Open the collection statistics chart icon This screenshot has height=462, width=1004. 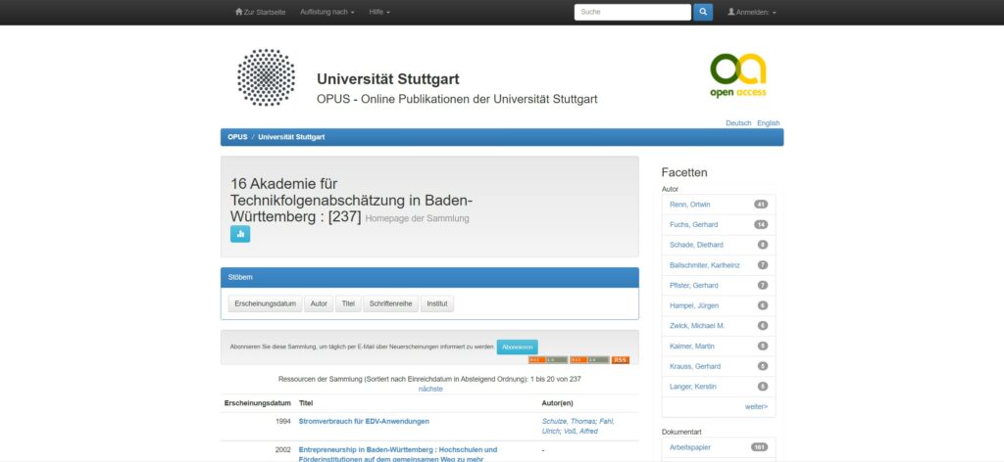click(240, 234)
